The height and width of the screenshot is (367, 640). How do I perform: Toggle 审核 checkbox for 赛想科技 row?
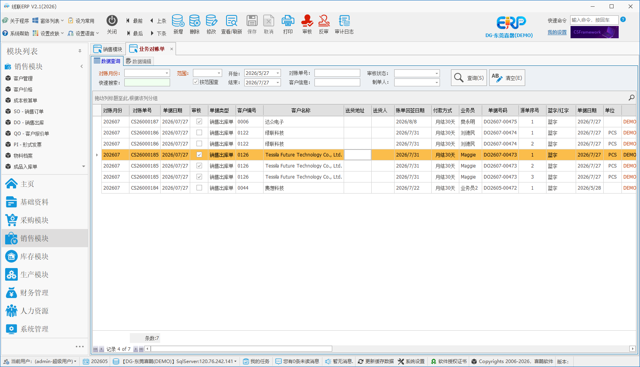click(199, 188)
